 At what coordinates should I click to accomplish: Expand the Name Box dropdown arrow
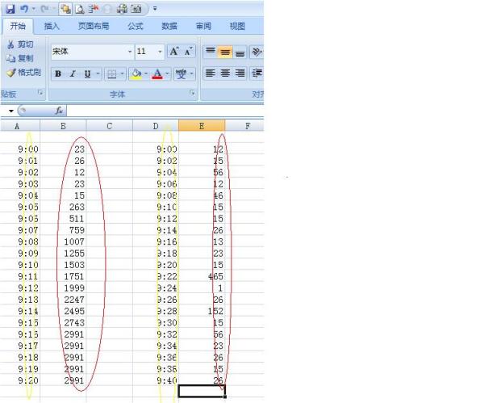tap(10, 111)
